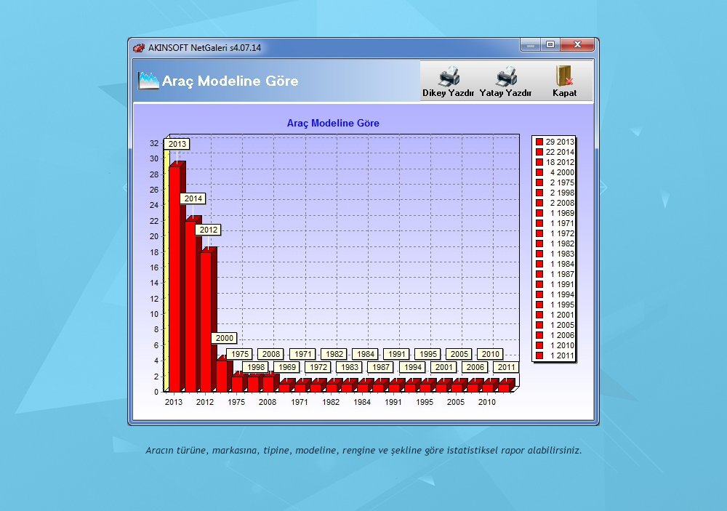
Task: Click legend entry 1 1982
Action: [x=555, y=244]
